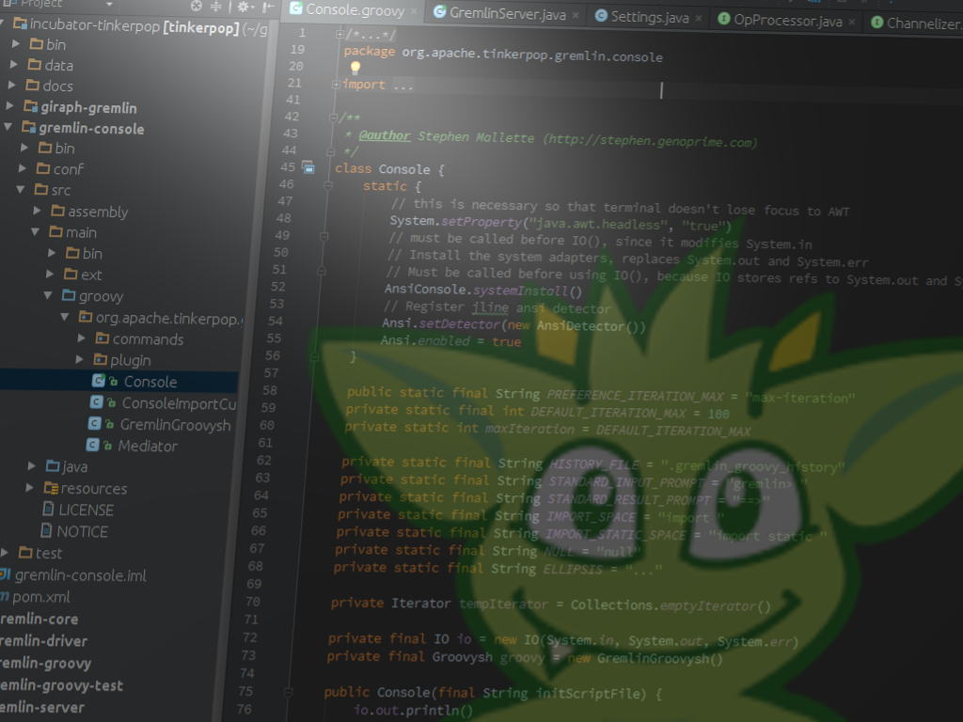Open the Project view mode dropdown arrow

point(110,6)
